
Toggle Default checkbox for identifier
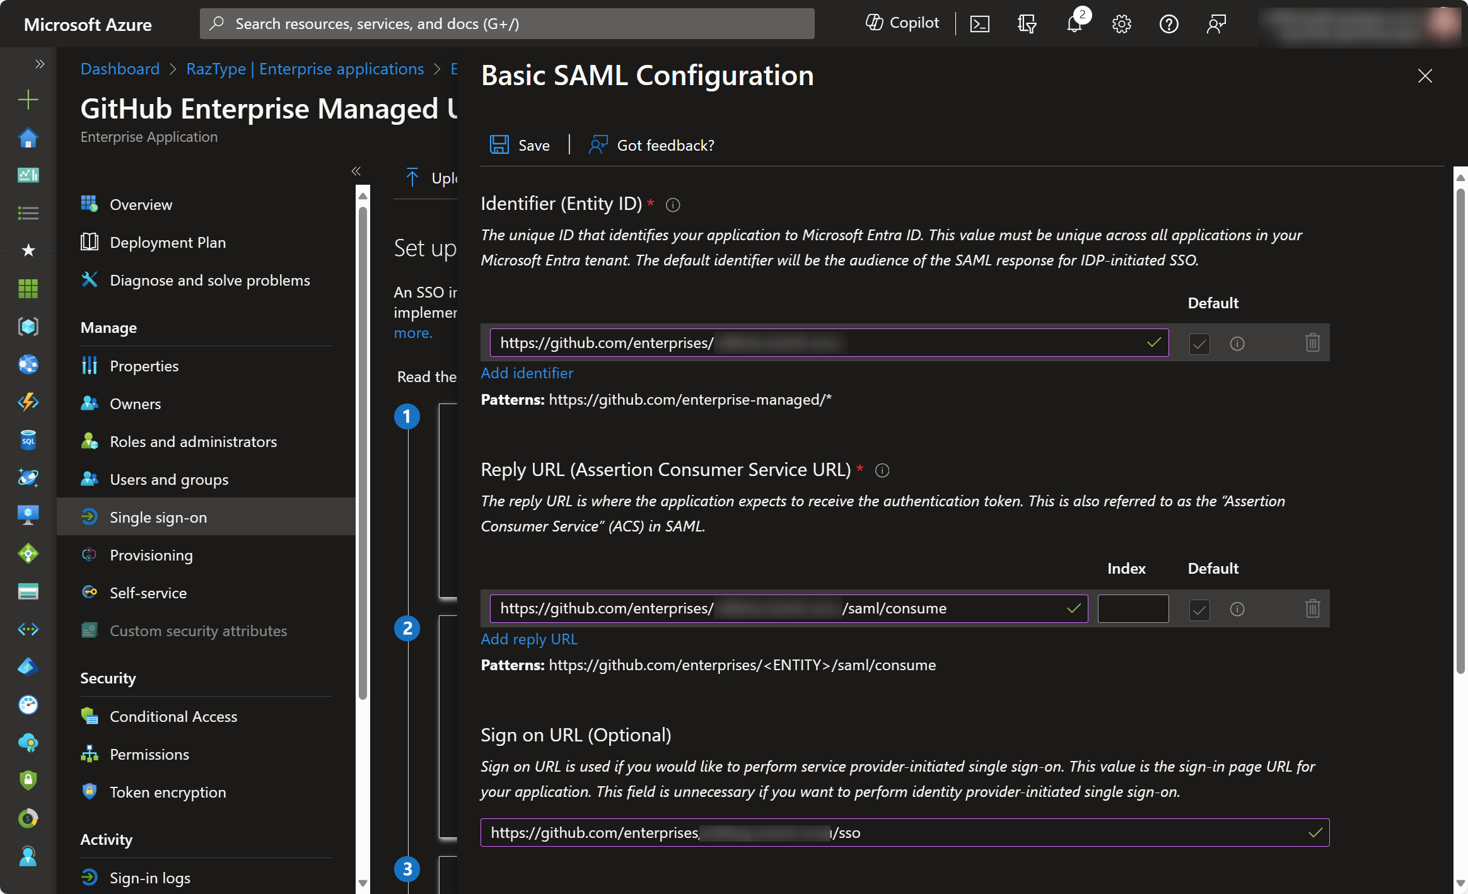point(1199,344)
